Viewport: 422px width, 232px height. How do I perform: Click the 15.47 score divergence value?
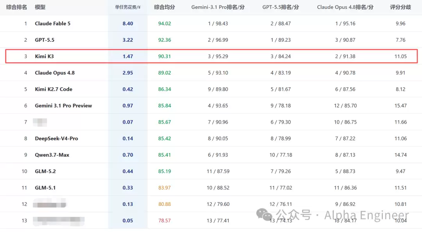(401, 106)
